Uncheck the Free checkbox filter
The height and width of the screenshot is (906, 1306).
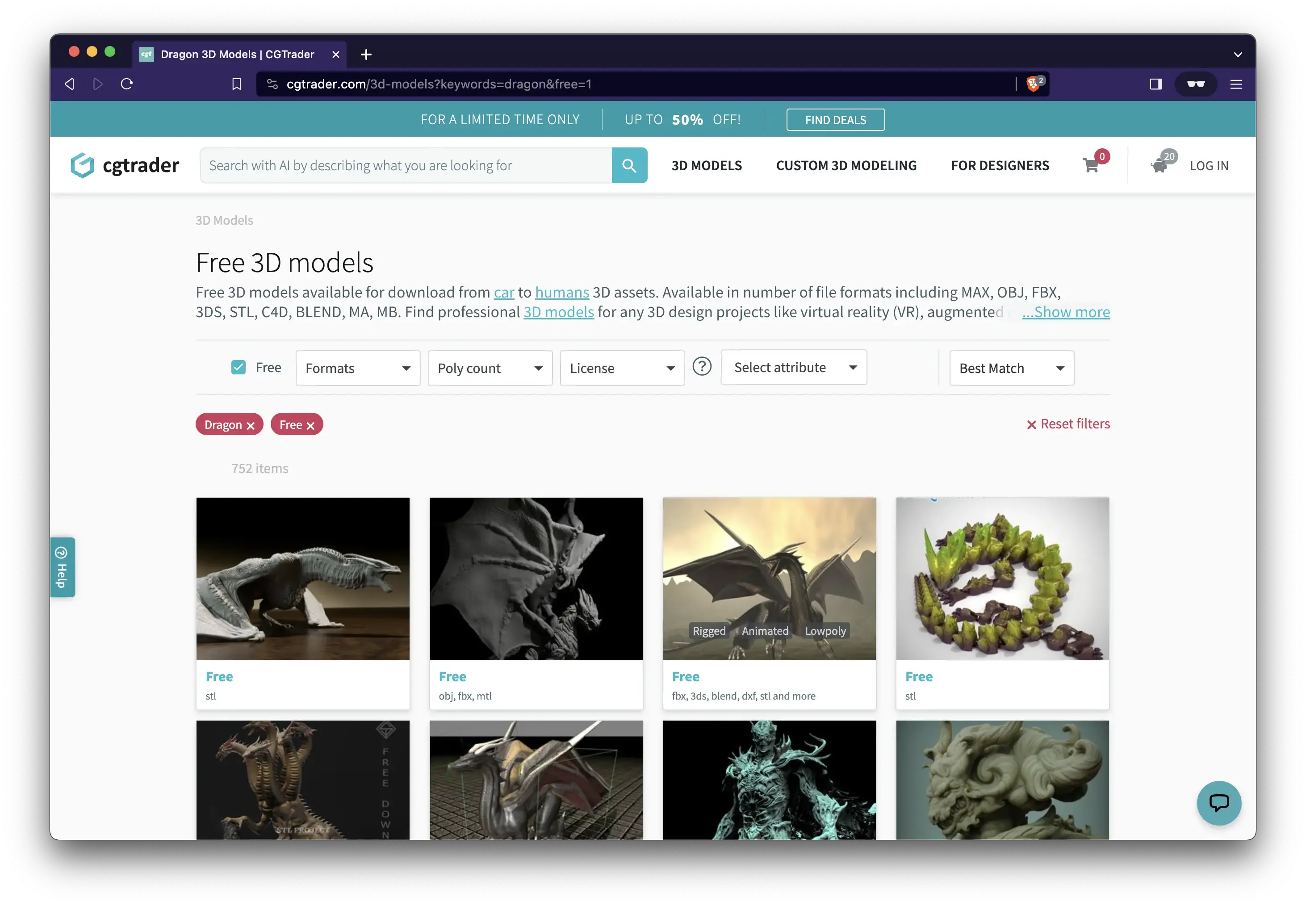tap(239, 367)
